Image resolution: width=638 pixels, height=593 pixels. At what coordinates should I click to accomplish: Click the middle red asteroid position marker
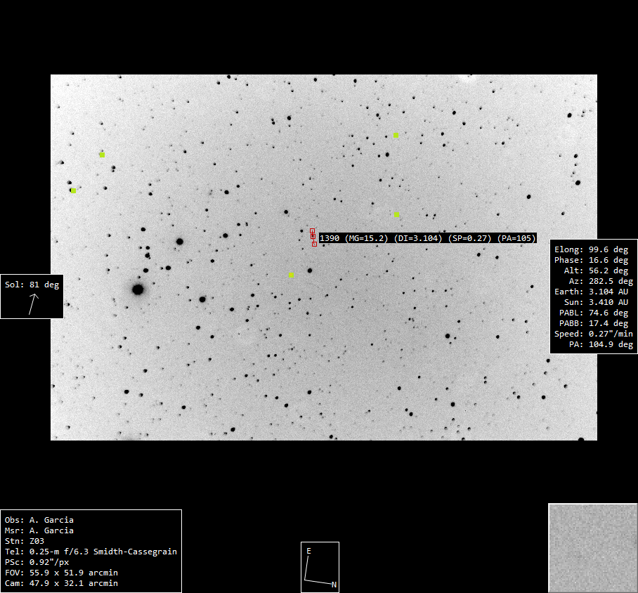(x=313, y=237)
